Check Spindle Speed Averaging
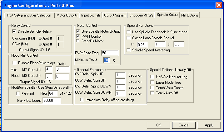The width and height of the screenshot is (224, 132). [x=128, y=50]
